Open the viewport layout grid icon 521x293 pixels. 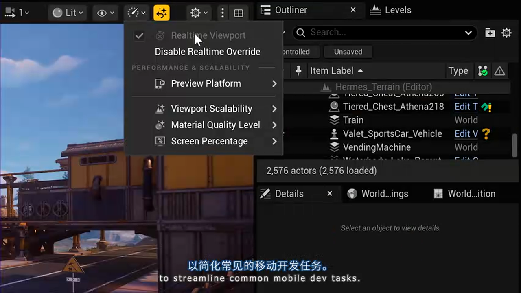pyautogui.click(x=239, y=13)
